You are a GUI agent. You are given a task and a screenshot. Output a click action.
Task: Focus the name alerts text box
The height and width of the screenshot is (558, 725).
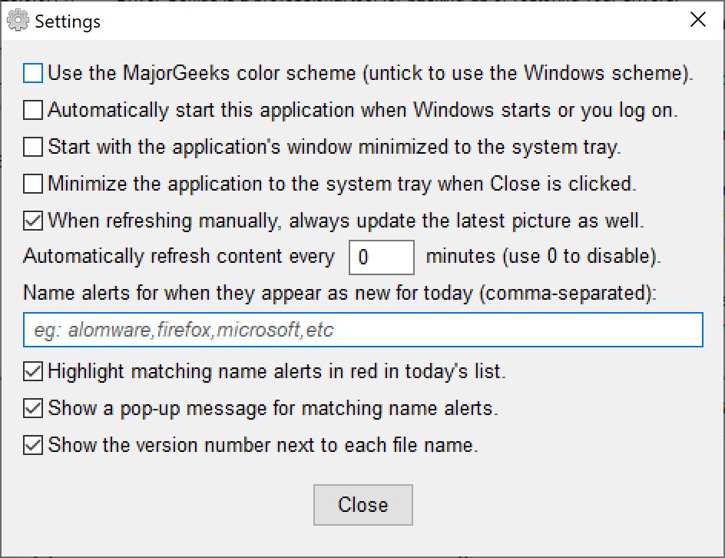pos(363,330)
